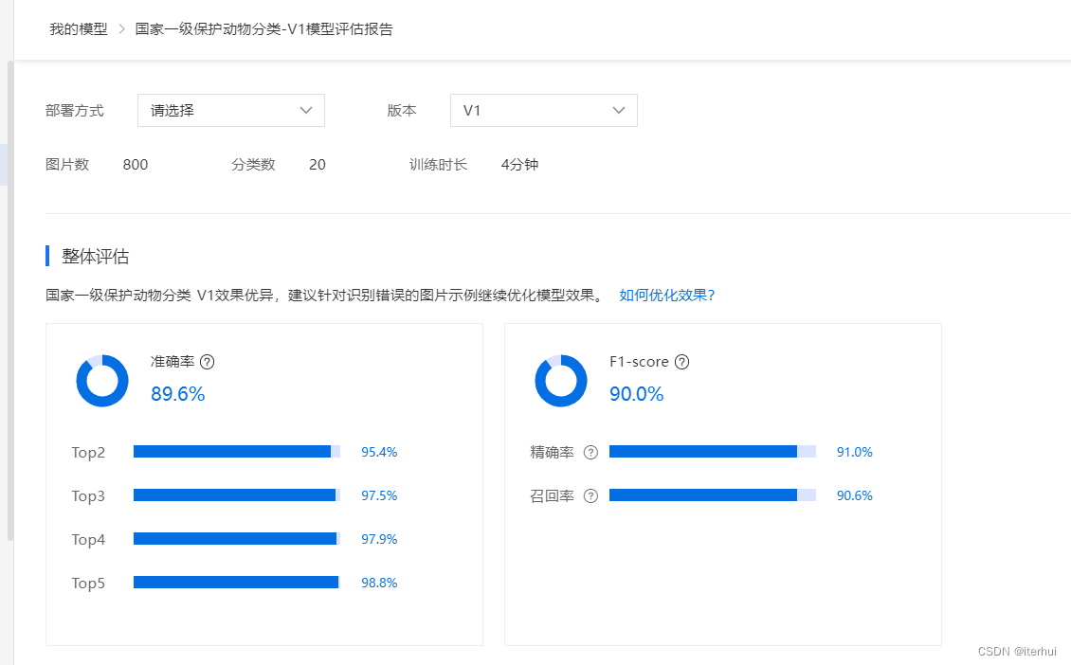
Task: Click the 召回率 label
Action: click(x=552, y=495)
